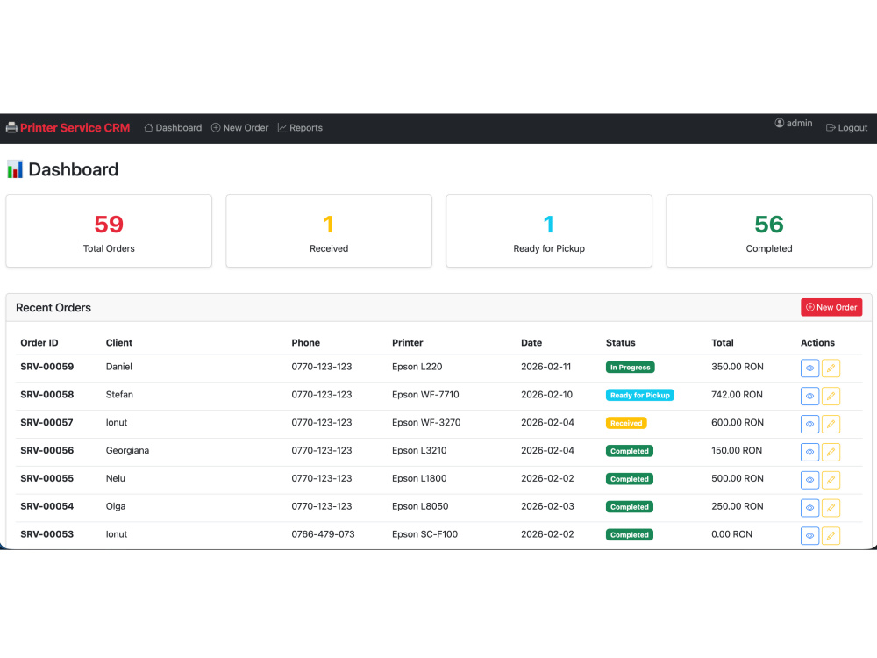Screen dimensions: 877x658
Task: Select the Received count card
Action: pos(329,231)
